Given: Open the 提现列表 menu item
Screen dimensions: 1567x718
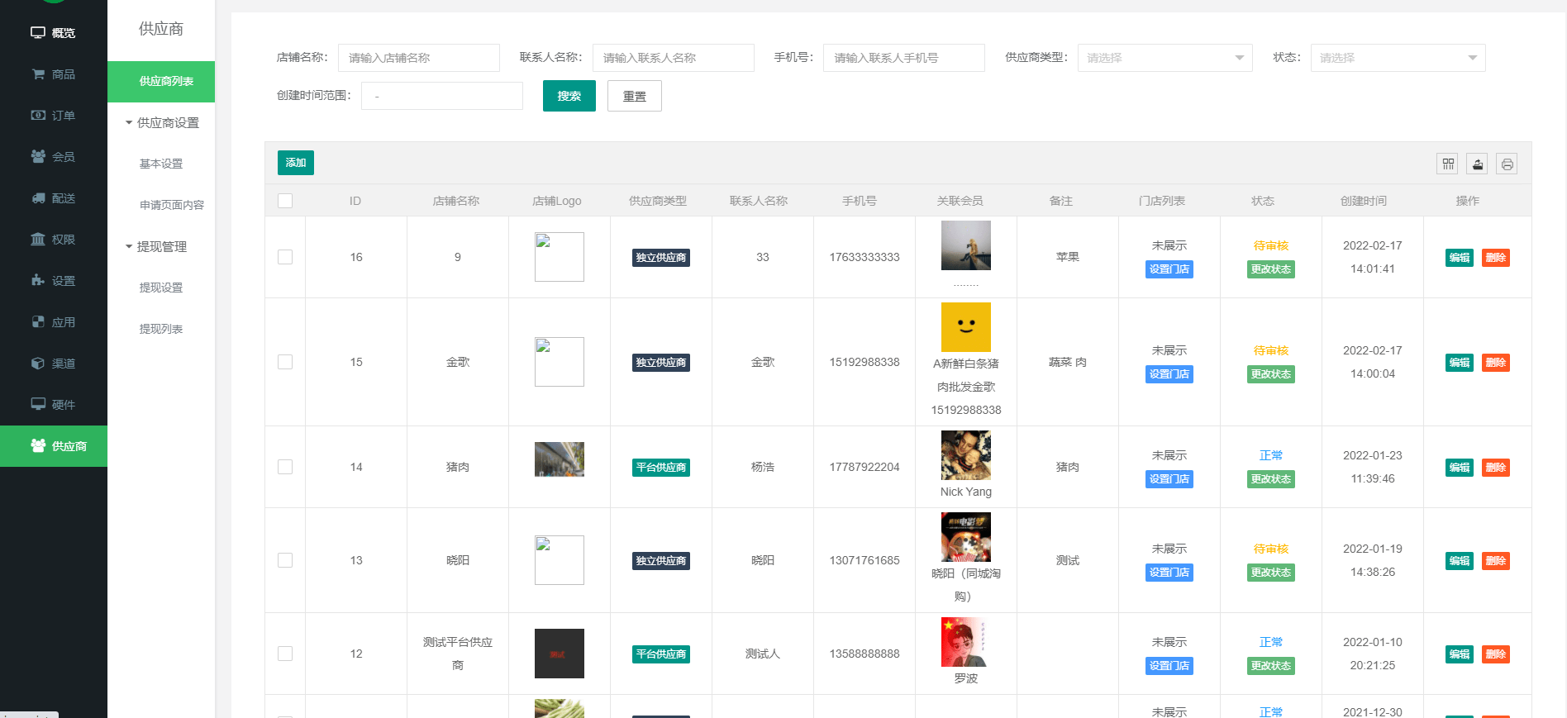Looking at the screenshot, I should tap(161, 329).
